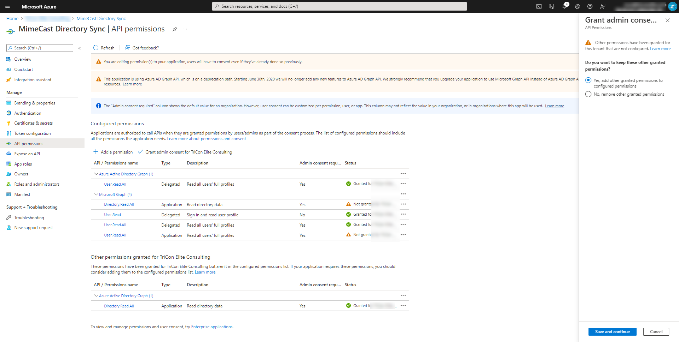Open the help question mark icon
Image resolution: width=679 pixels, height=342 pixels.
click(590, 6)
